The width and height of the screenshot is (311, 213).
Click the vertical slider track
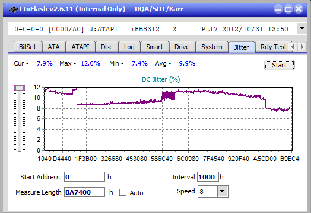coord(20,121)
